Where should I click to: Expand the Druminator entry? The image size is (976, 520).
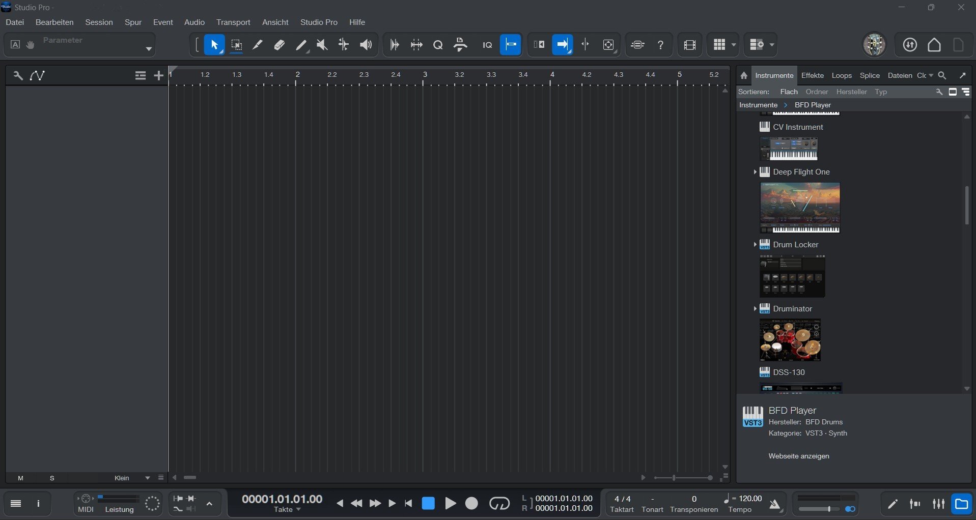755,309
